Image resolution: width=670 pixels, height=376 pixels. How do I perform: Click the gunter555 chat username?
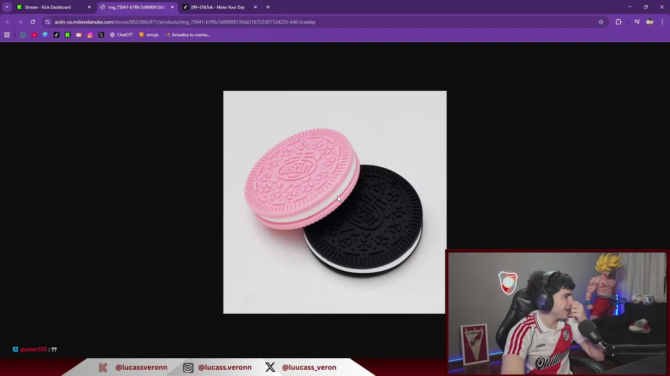(33, 349)
